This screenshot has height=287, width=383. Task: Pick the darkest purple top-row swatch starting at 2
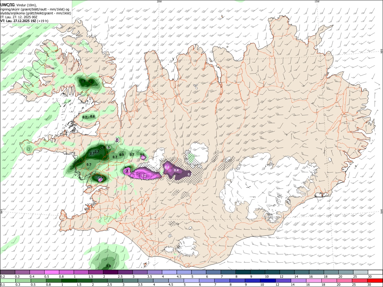point(110,272)
